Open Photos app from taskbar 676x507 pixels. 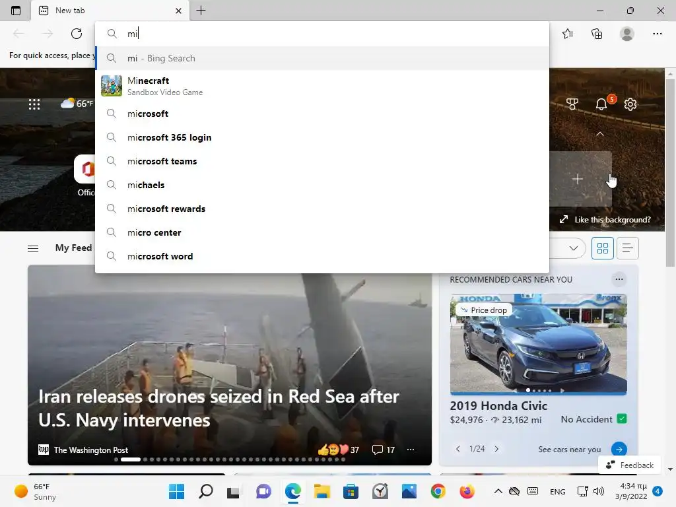(409, 491)
